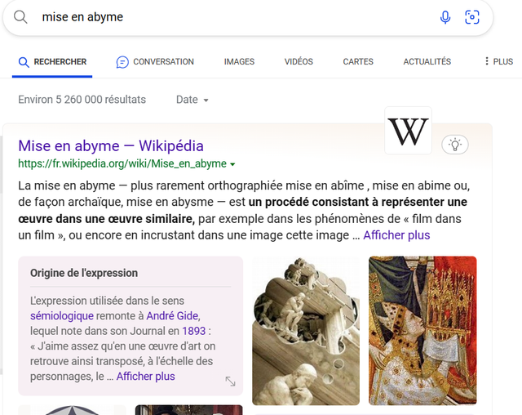Open the Thinker statue recursion image
The height and width of the screenshot is (415, 522).
point(306,331)
